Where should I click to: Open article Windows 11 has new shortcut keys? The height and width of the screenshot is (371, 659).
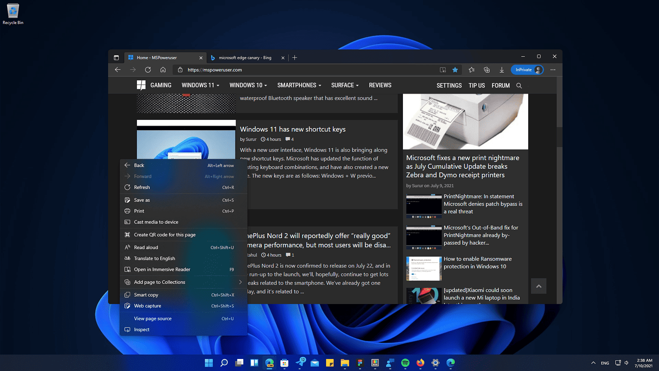pos(293,129)
